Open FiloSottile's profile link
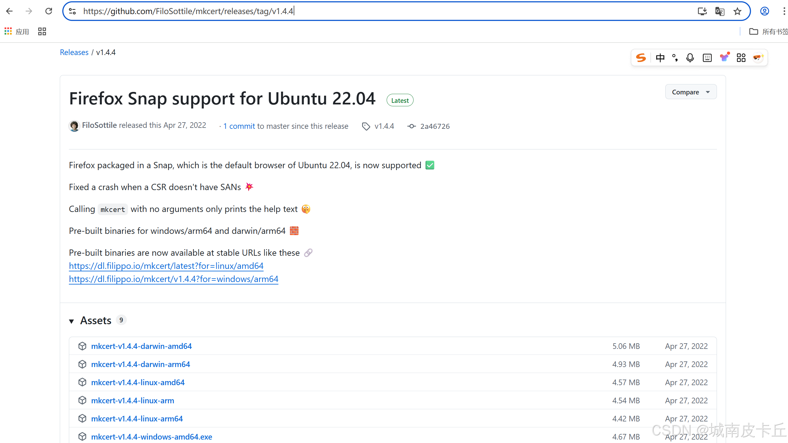This screenshot has width=788, height=443. pyautogui.click(x=100, y=125)
